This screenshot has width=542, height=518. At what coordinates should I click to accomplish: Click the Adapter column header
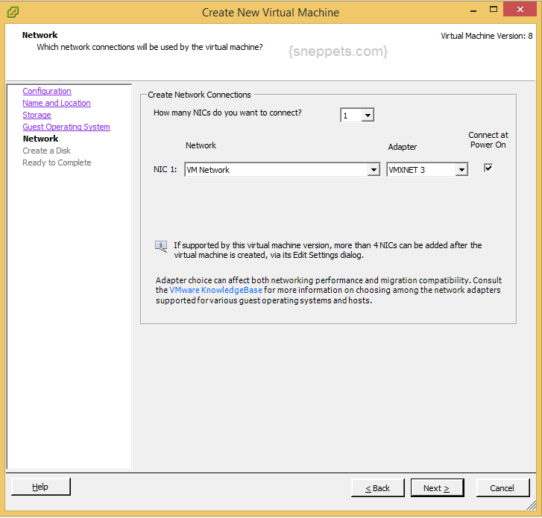[x=403, y=148]
